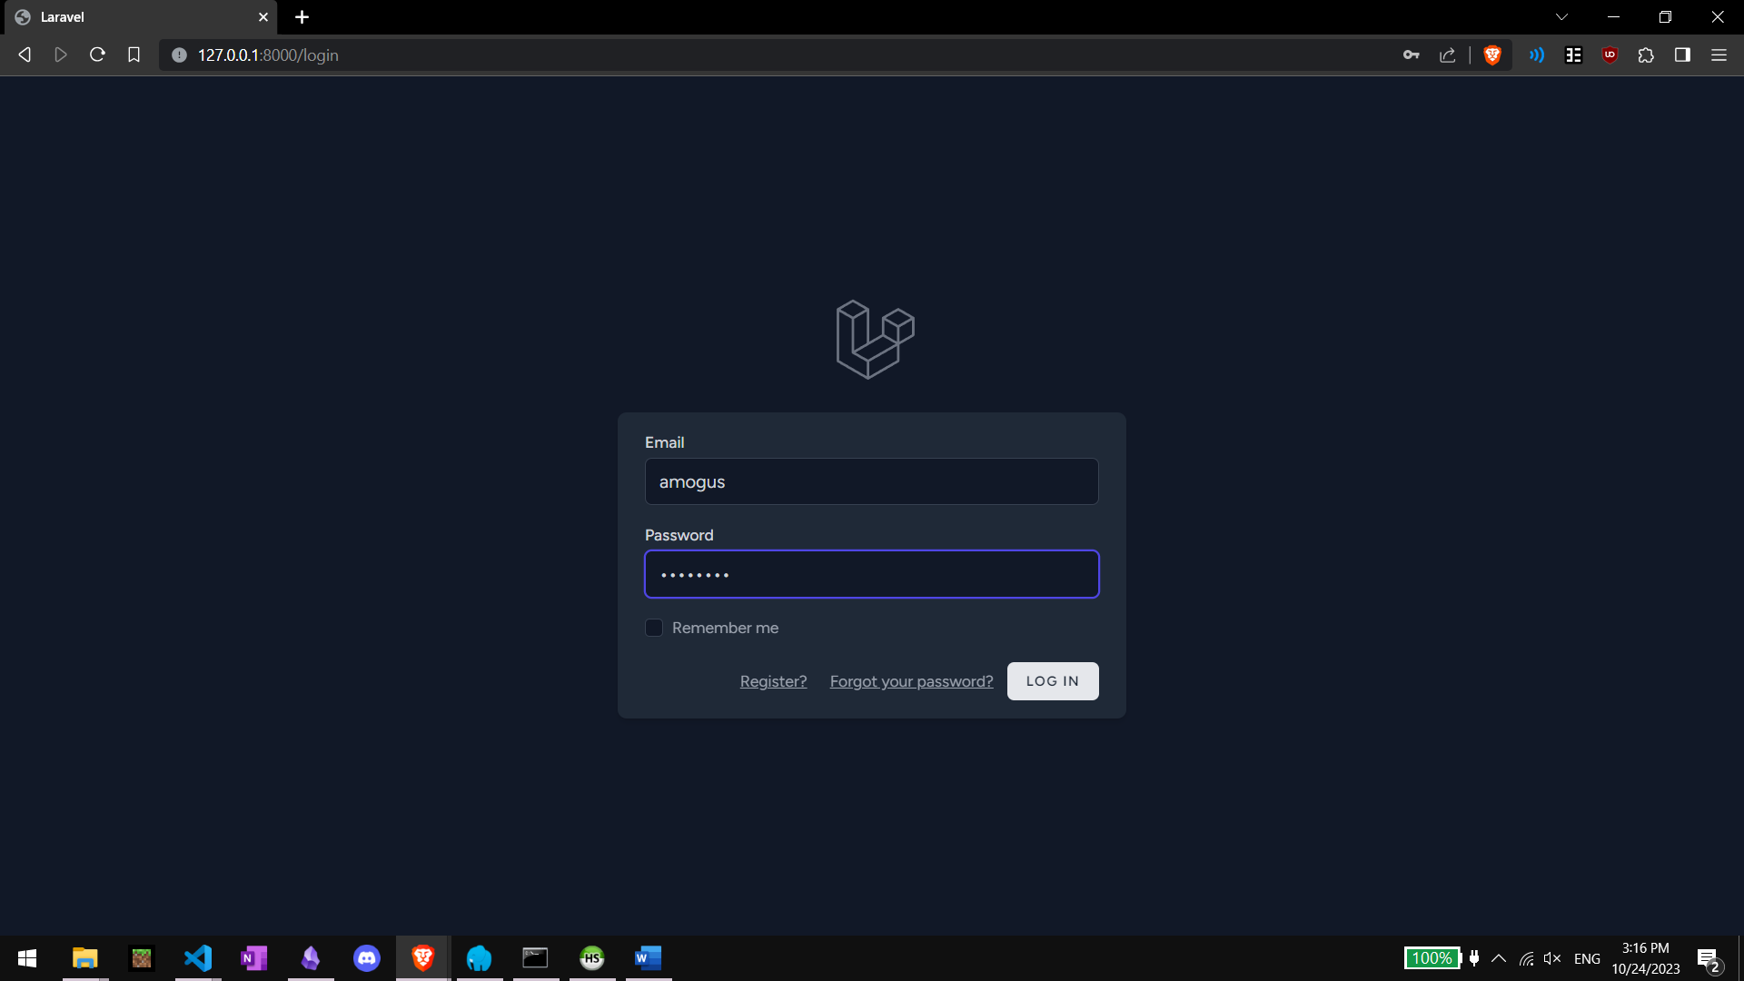Image resolution: width=1744 pixels, height=981 pixels.
Task: Enable the Remember me checkbox
Action: click(654, 628)
